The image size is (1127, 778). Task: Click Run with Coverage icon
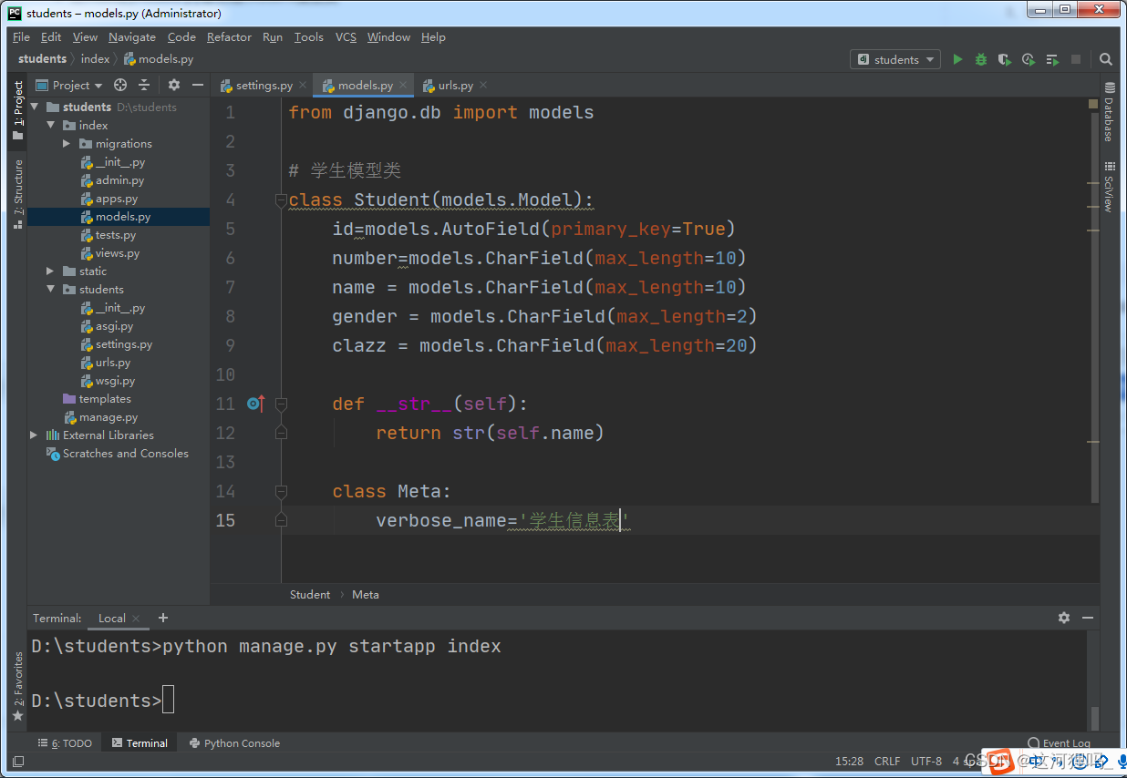pos(1005,59)
